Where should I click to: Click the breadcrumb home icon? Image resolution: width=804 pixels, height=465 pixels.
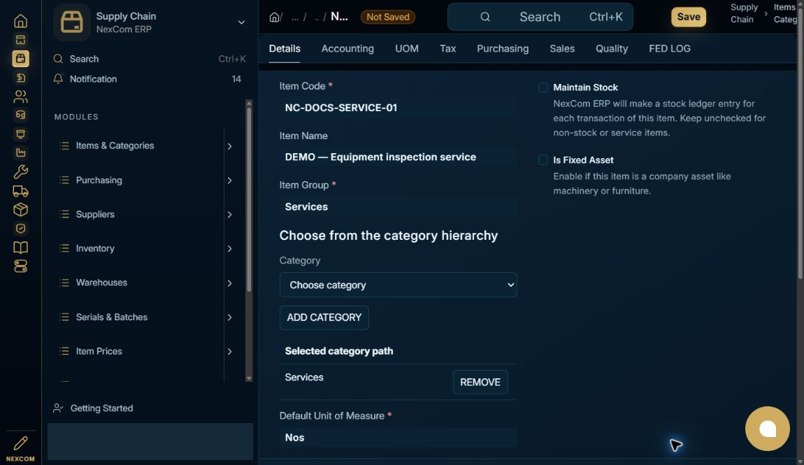pyautogui.click(x=274, y=17)
